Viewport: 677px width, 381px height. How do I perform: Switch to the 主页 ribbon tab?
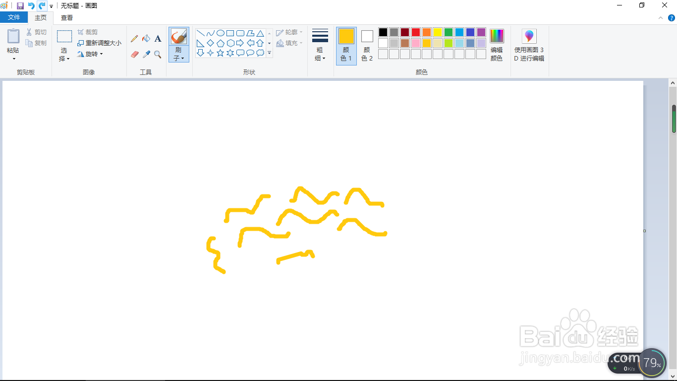coord(41,17)
